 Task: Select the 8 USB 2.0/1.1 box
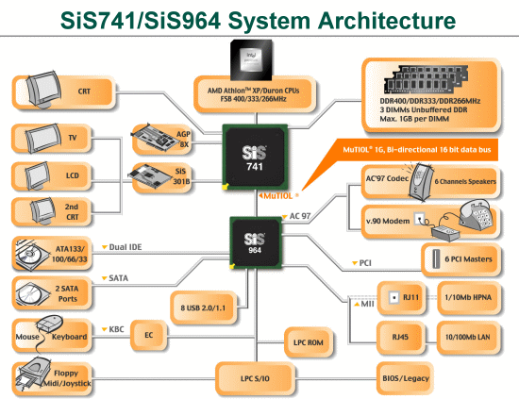tap(204, 308)
